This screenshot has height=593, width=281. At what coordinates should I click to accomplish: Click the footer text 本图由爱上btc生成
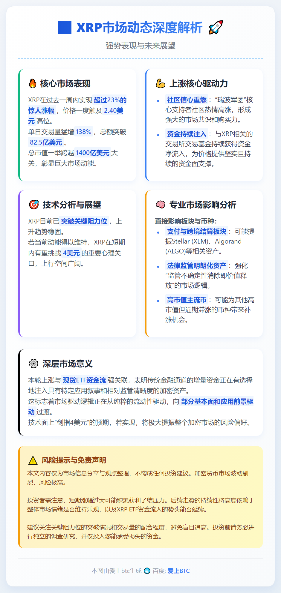pos(117,571)
